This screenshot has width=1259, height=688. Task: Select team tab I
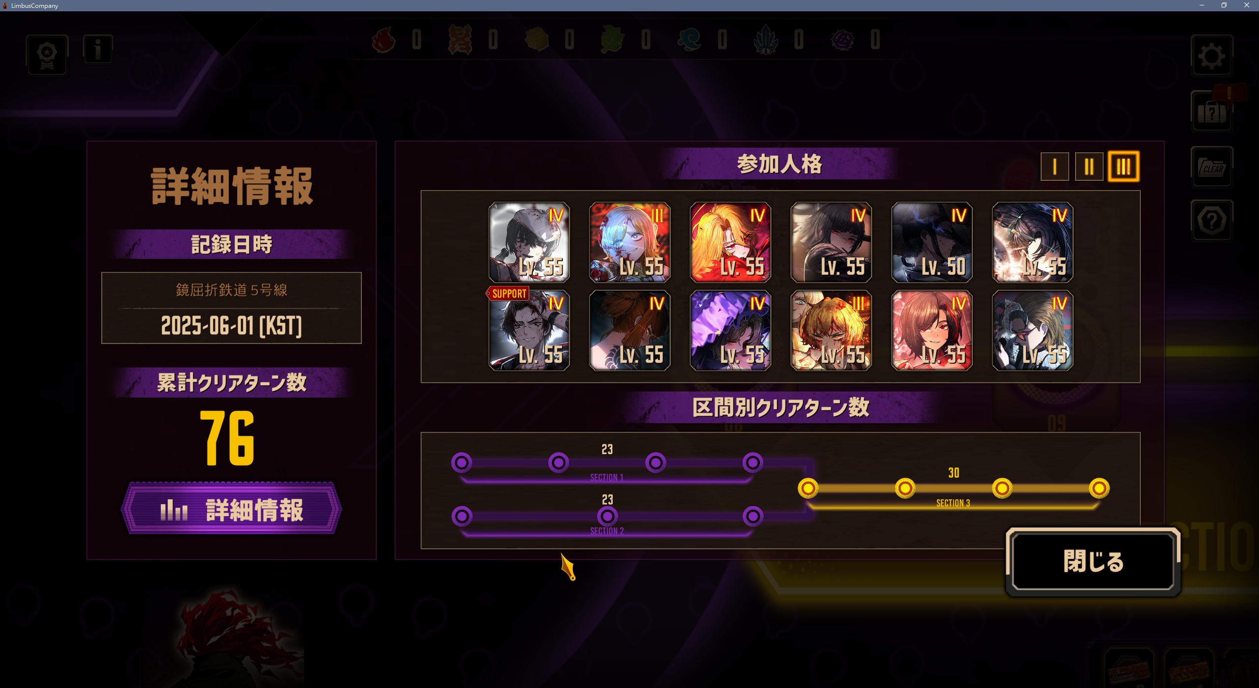tap(1054, 167)
